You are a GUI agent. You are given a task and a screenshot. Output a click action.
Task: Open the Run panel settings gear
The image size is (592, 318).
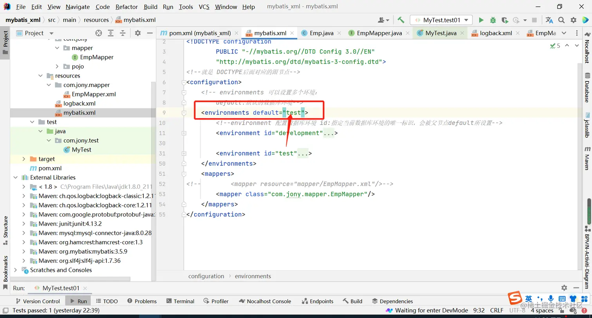click(564, 288)
